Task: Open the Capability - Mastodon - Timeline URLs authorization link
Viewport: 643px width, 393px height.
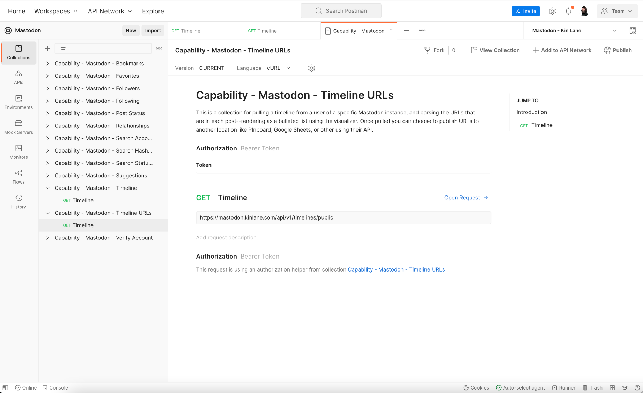Action: [396, 270]
